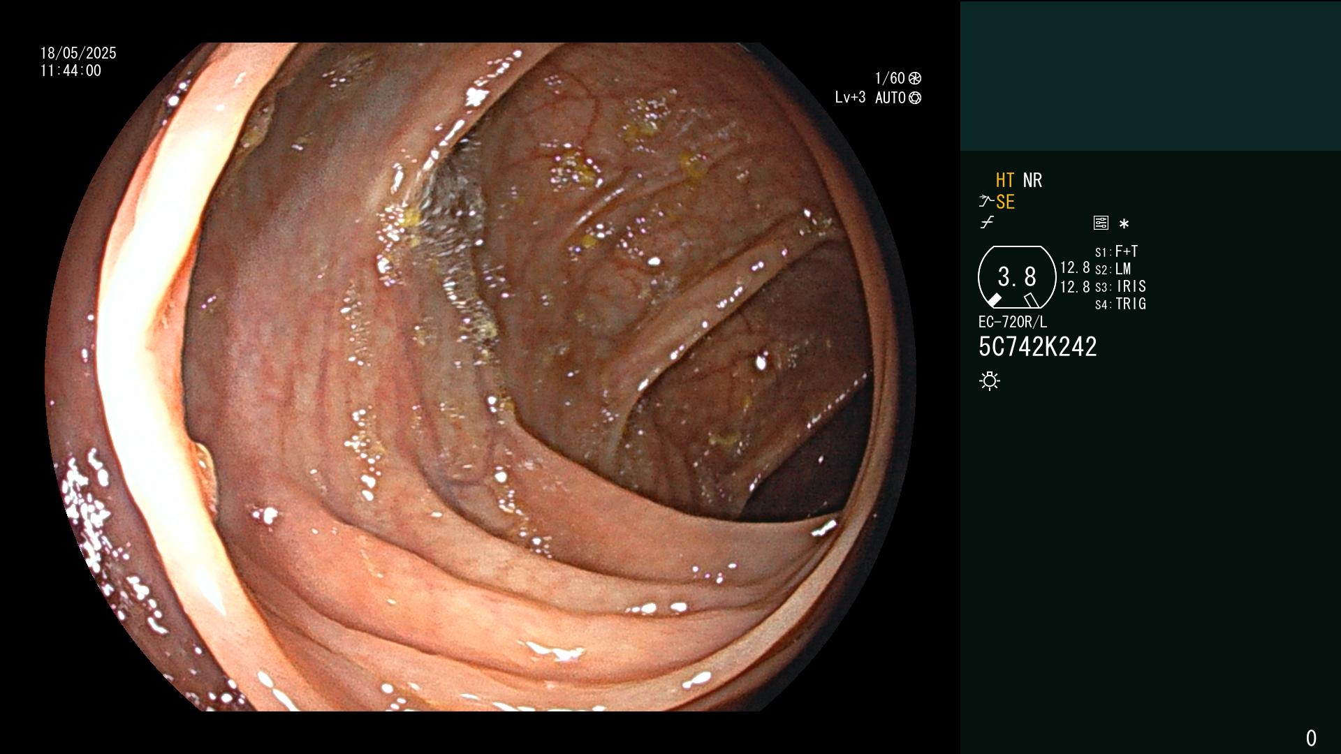
Task: Click the filled channel marker in scope diagram
Action: (x=994, y=300)
